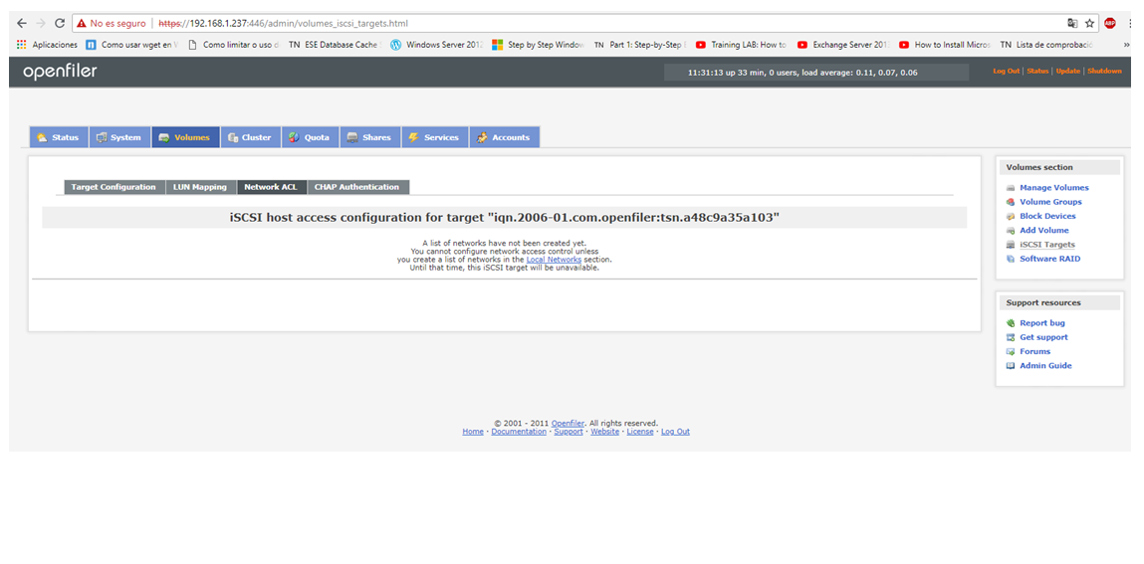The width and height of the screenshot is (1144, 564).
Task: Open the Accounts main tab
Action: 505,137
